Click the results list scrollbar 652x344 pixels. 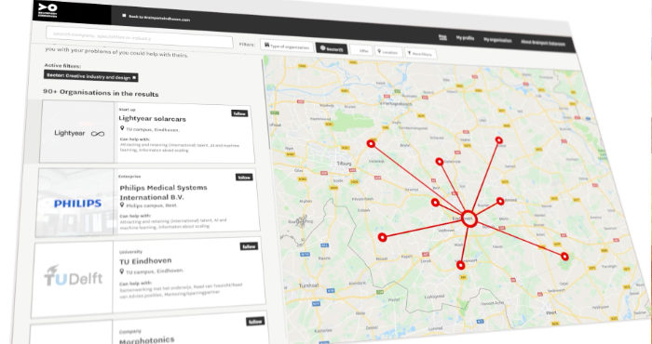click(x=266, y=104)
